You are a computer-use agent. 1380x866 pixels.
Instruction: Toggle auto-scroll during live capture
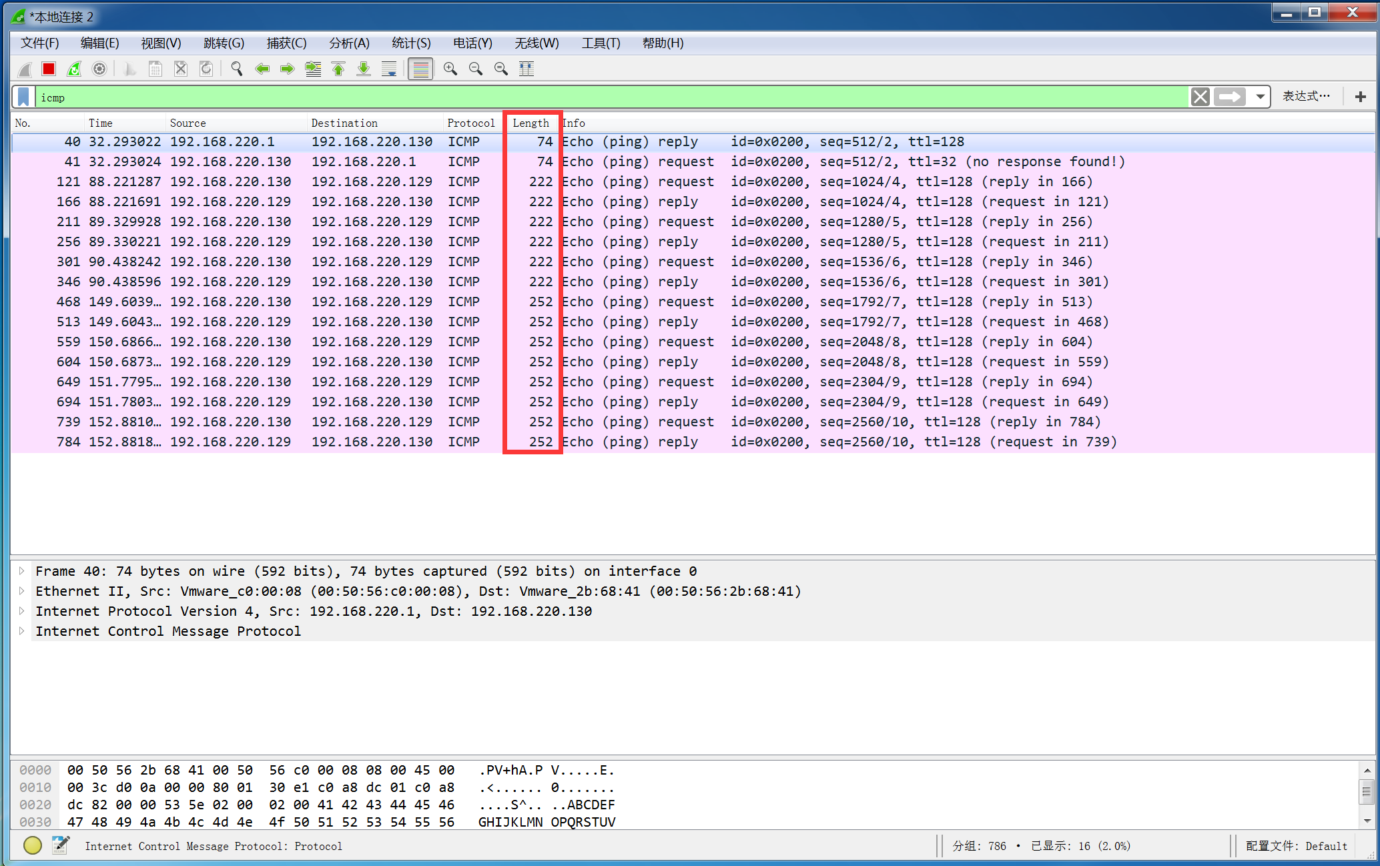point(389,69)
